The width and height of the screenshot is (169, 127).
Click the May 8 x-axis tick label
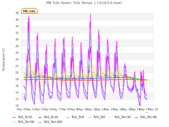click(x=65, y=109)
